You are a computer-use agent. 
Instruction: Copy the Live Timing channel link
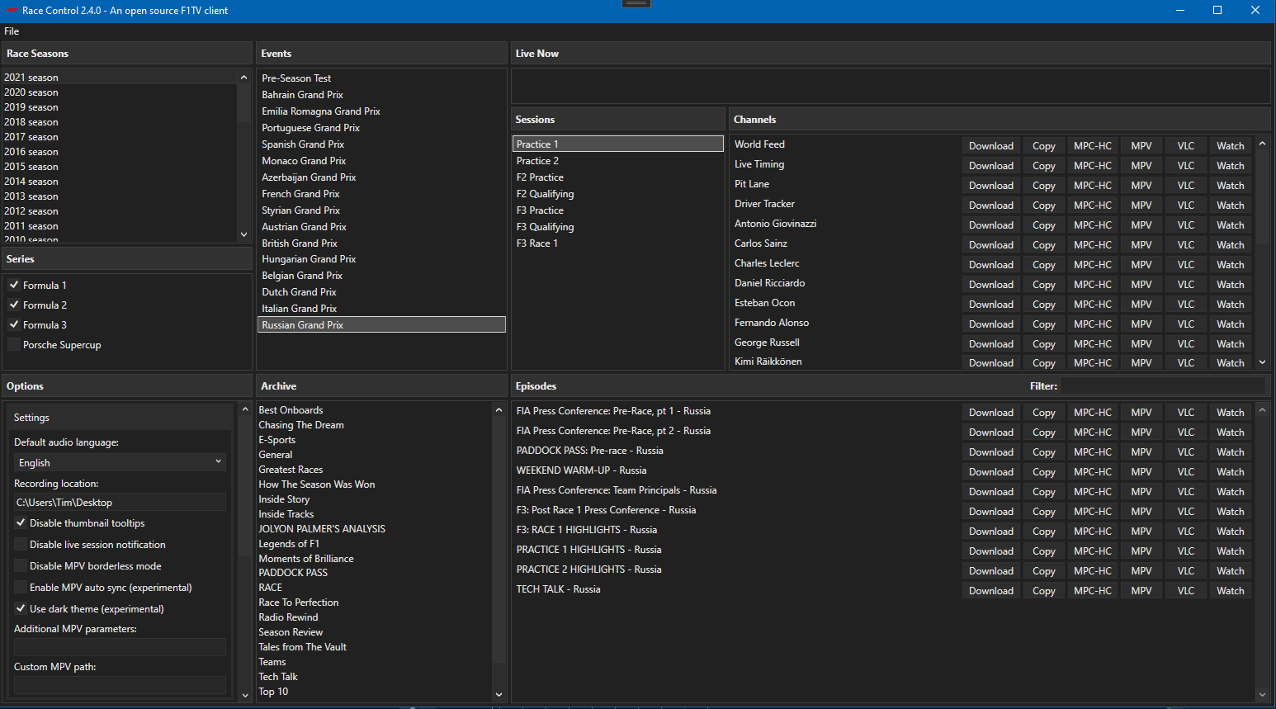1044,165
